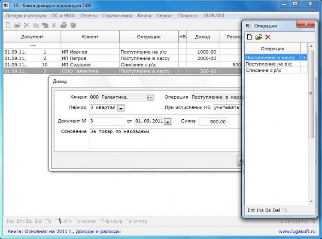Open the Помощь menu
This screenshot has width=322, height=239.
click(188, 15)
